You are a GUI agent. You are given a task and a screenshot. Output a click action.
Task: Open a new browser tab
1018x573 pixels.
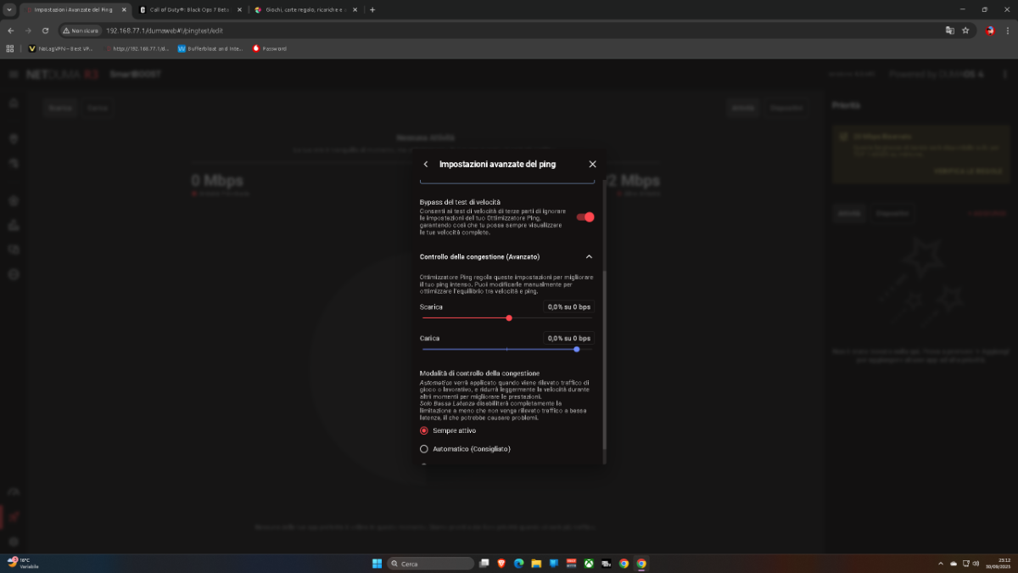point(372,9)
